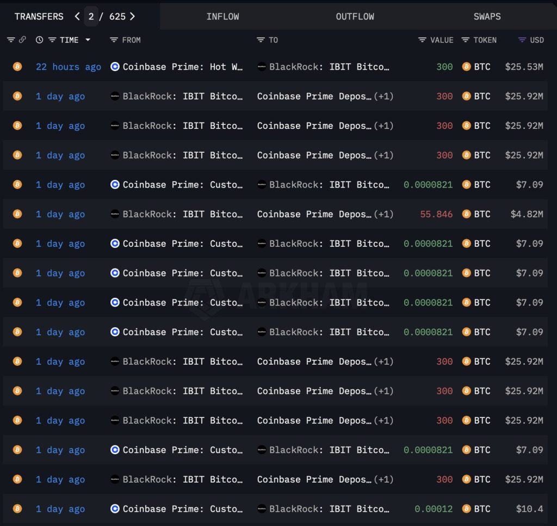Viewport: 557px width, 526px height.
Task: Go to next transfers page arrow
Action: pos(133,16)
